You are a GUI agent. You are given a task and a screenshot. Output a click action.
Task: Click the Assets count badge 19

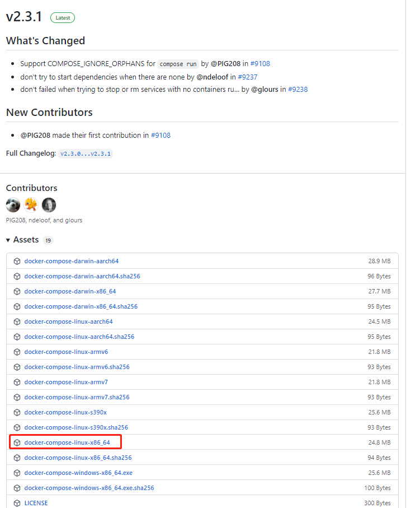tap(48, 240)
